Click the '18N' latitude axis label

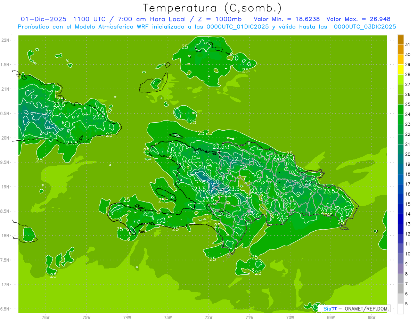tap(6, 236)
